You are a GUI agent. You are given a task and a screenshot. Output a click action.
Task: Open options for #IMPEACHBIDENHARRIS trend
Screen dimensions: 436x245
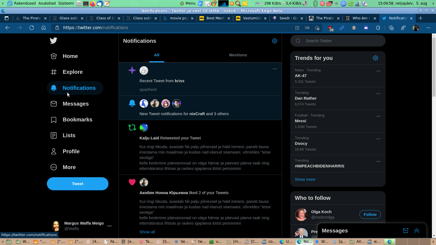click(x=378, y=161)
